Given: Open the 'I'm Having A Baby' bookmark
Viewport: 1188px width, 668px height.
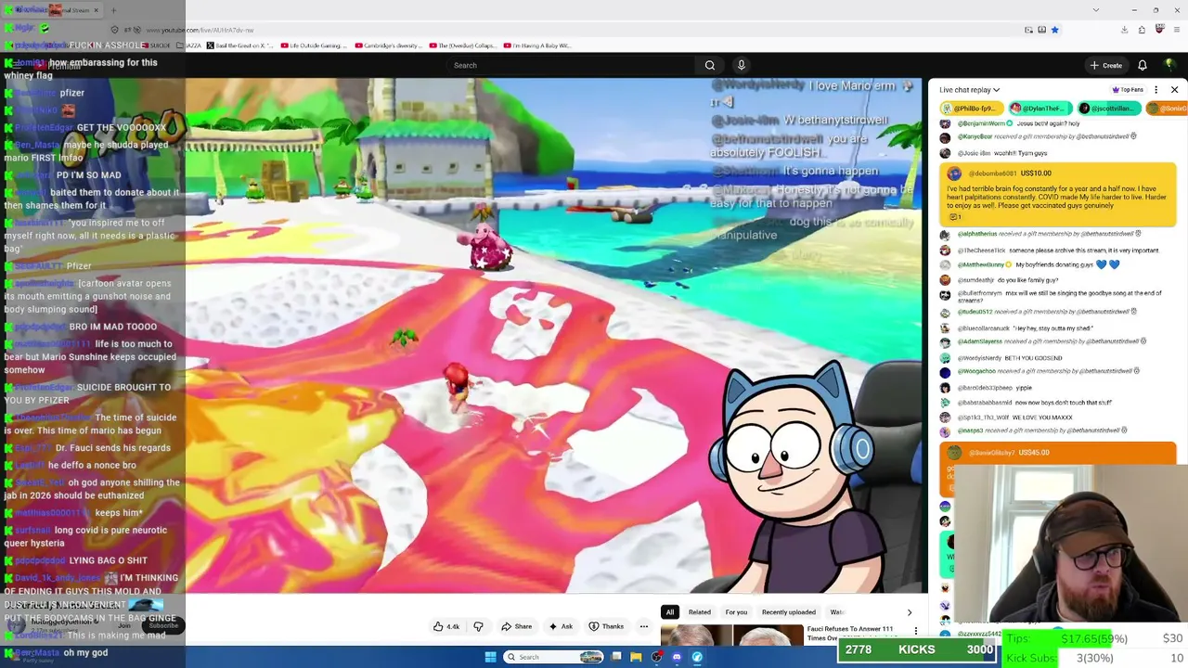Looking at the screenshot, I should pyautogui.click(x=537, y=45).
